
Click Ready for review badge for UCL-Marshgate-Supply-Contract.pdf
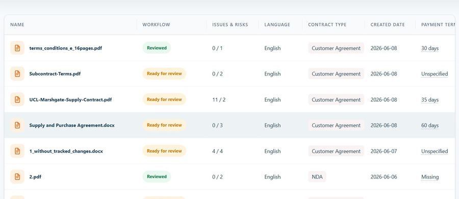[164, 99]
